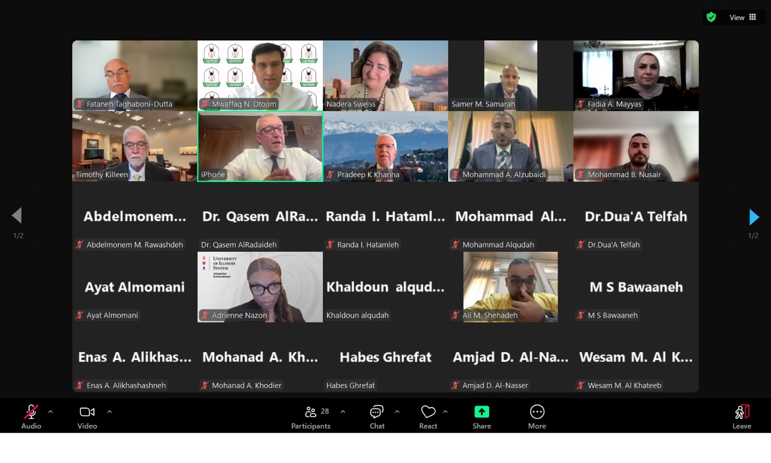The height and width of the screenshot is (463, 771).
Task: Click the Leave meeting icon
Action: point(742,412)
